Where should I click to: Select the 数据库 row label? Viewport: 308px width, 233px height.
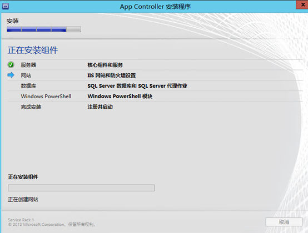(x=28, y=86)
